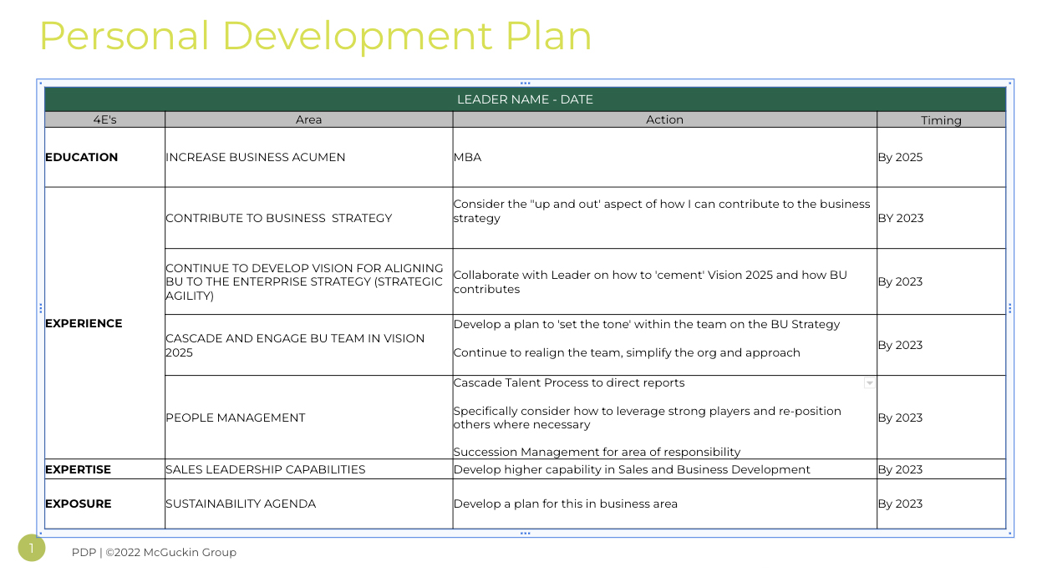Click the 'INCREASE BUSINESS ACUMEN' cell
The width and height of the screenshot is (1037, 577).
pyautogui.click(x=309, y=157)
